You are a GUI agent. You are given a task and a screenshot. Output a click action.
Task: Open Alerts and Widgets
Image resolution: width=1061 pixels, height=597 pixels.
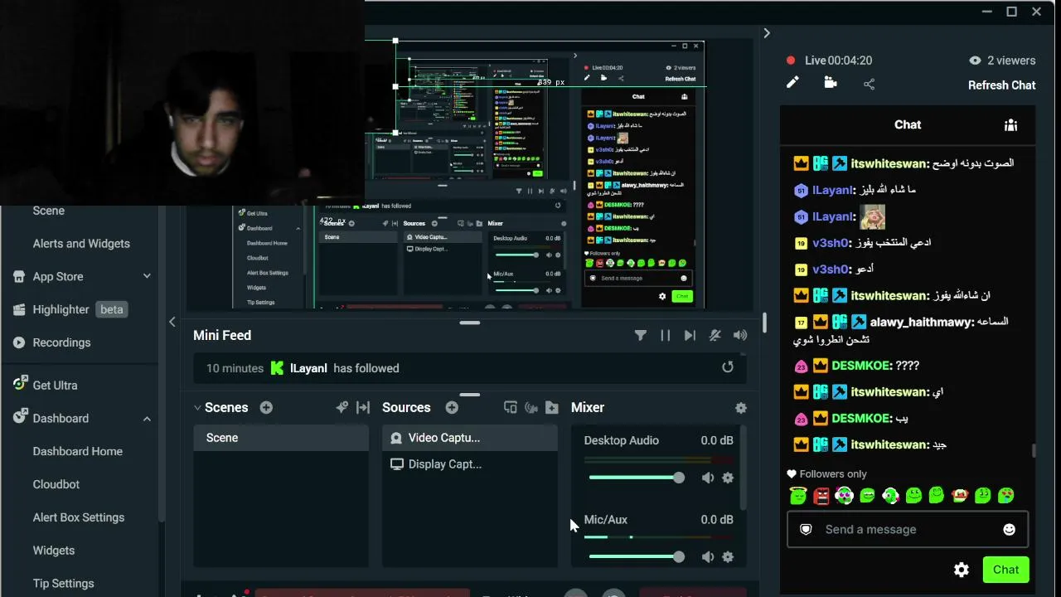tap(81, 244)
